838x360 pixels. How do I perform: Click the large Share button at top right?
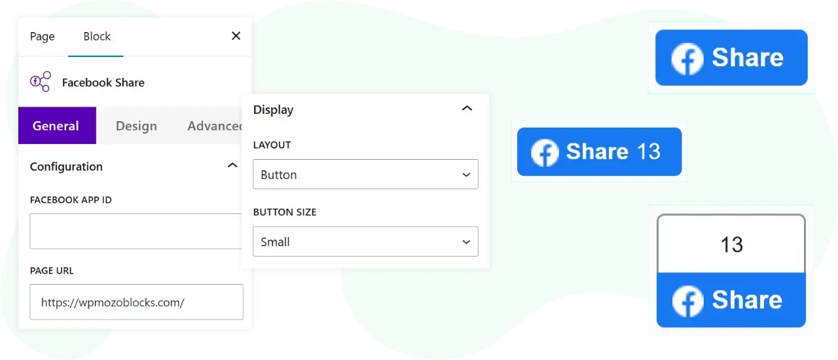pos(731,58)
